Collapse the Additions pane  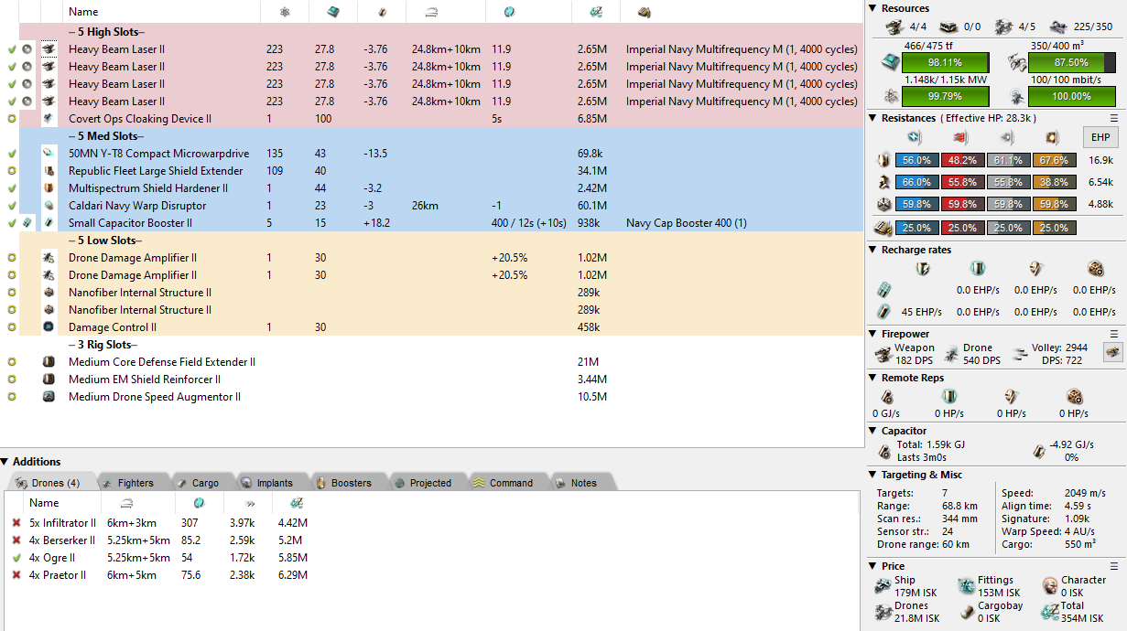tap(5, 462)
